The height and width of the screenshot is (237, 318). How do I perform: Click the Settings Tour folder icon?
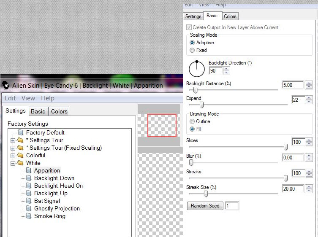[21, 140]
